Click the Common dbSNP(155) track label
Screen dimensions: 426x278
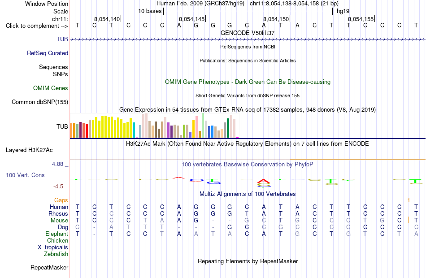[40, 102]
